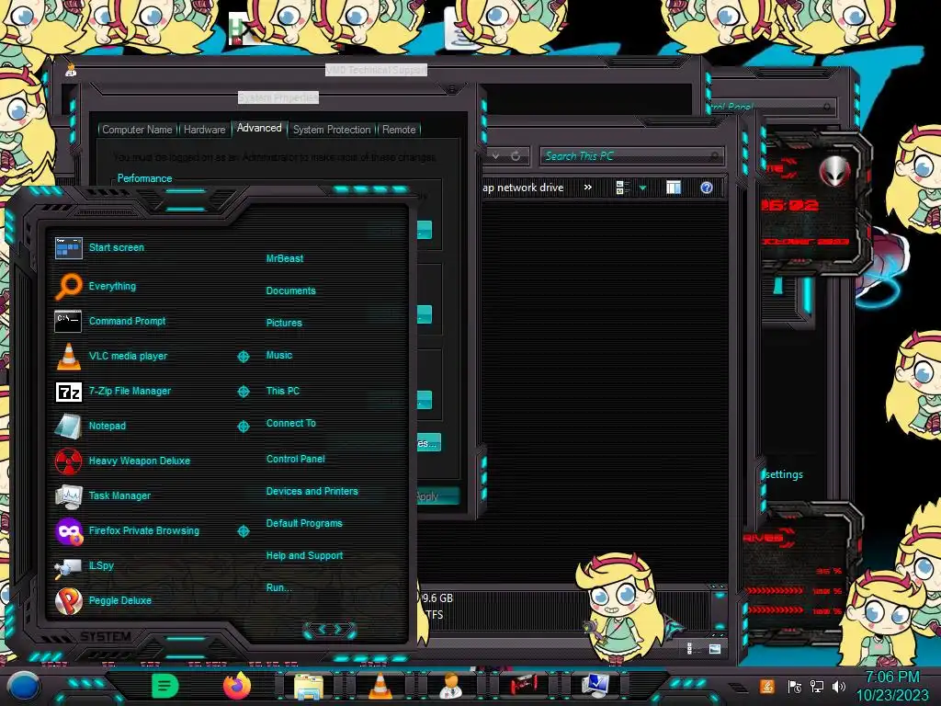
Task: Switch to the Computer Name tab
Action: click(x=137, y=130)
